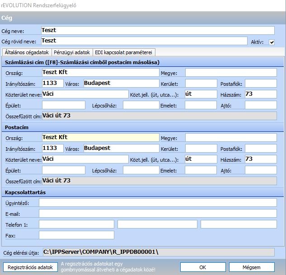
Task: Click Közt.jell. field in Számlázási cím
Action: point(201,94)
